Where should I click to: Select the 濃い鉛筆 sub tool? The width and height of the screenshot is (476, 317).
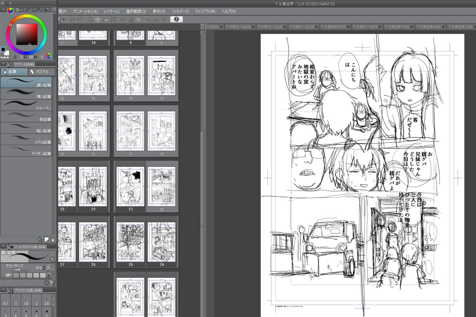pyautogui.click(x=26, y=83)
